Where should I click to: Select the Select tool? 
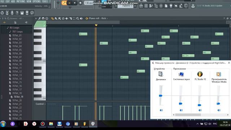point(74,18)
